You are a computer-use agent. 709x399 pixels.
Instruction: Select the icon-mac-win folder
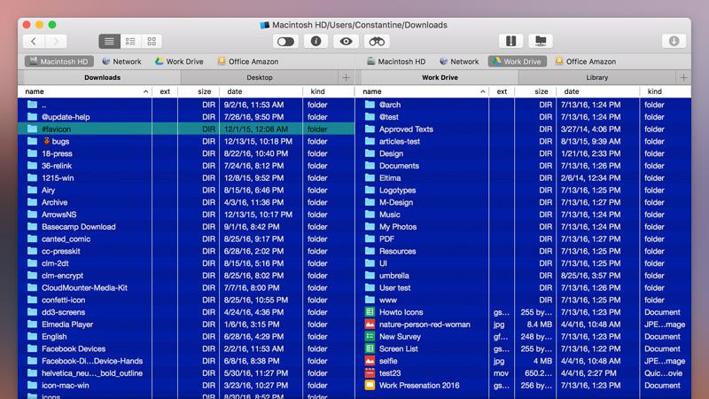point(186,386)
